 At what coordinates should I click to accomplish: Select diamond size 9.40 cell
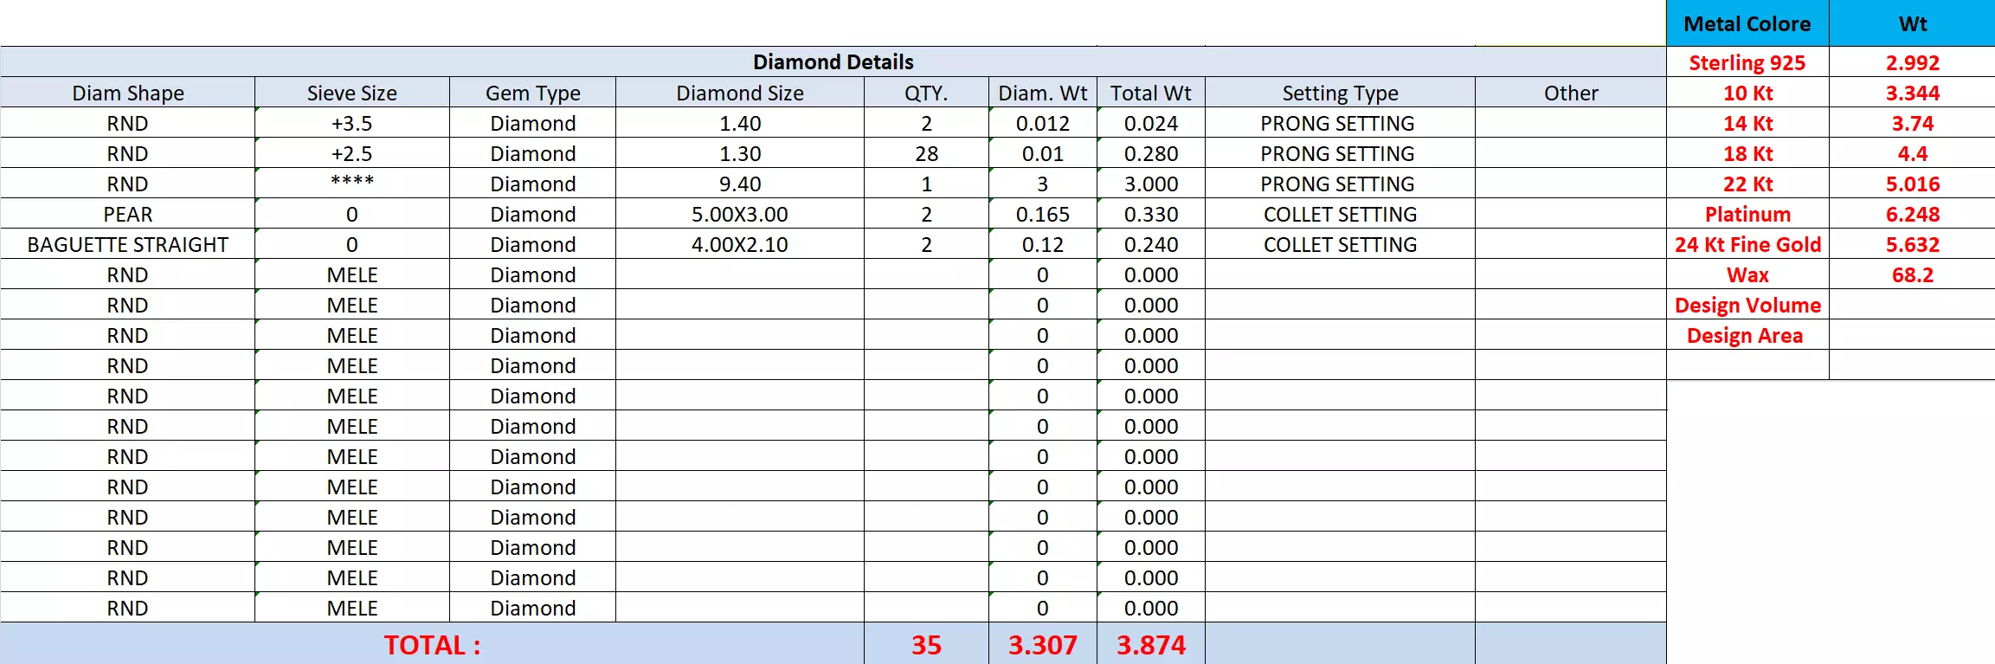pyautogui.click(x=740, y=184)
